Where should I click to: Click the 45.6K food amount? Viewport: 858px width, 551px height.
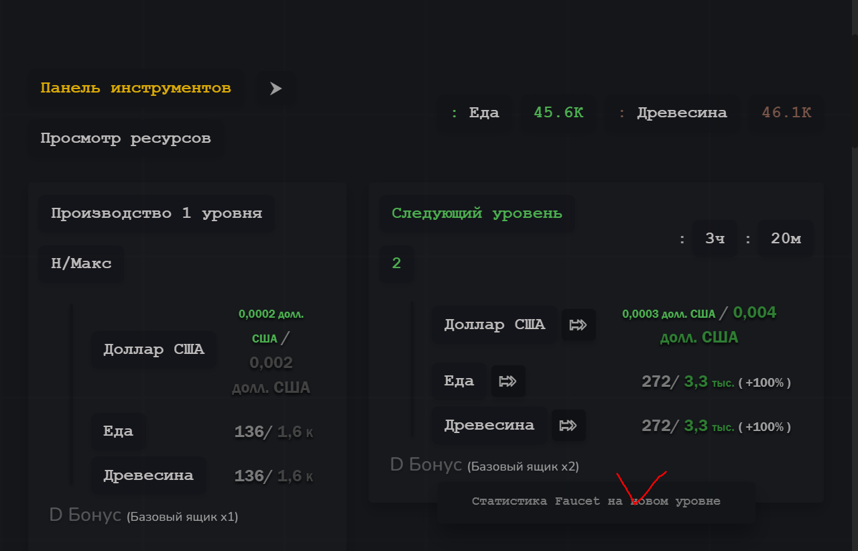pos(558,113)
